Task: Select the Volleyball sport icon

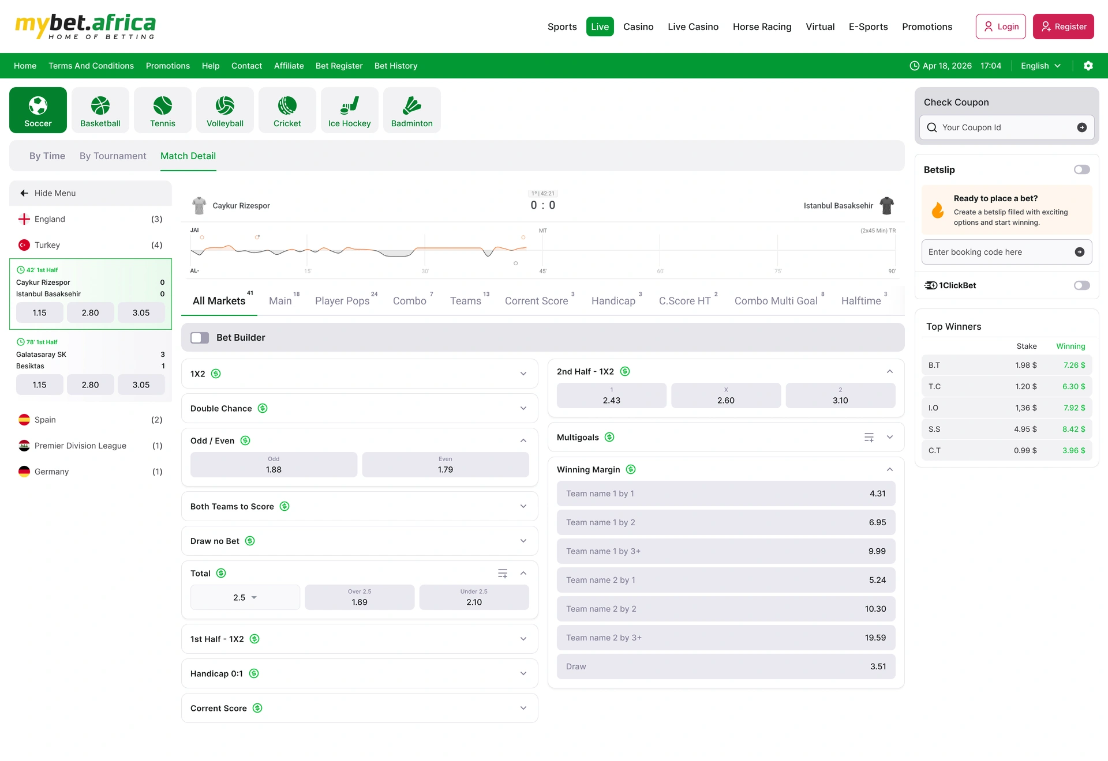Action: 225,110
